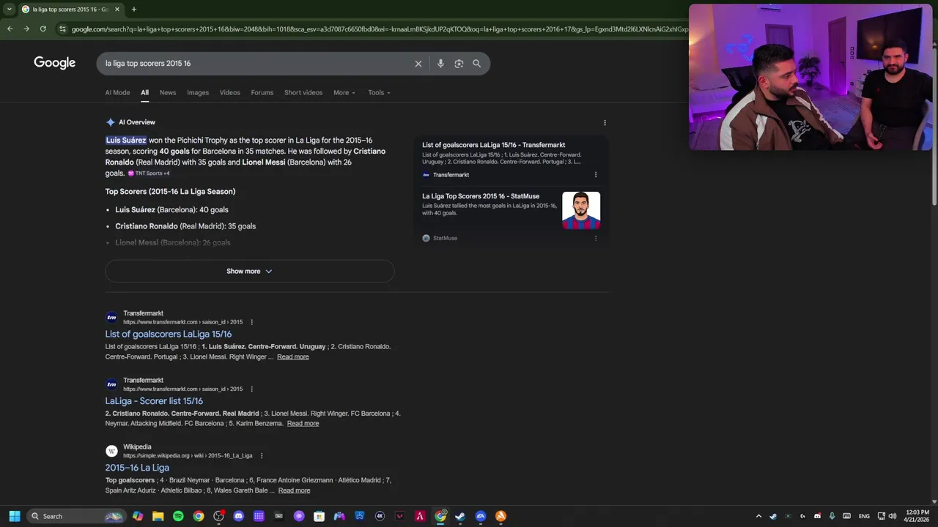Image resolution: width=938 pixels, height=527 pixels.
Task: Open options for LaLiga Scorer list result
Action: (251, 389)
